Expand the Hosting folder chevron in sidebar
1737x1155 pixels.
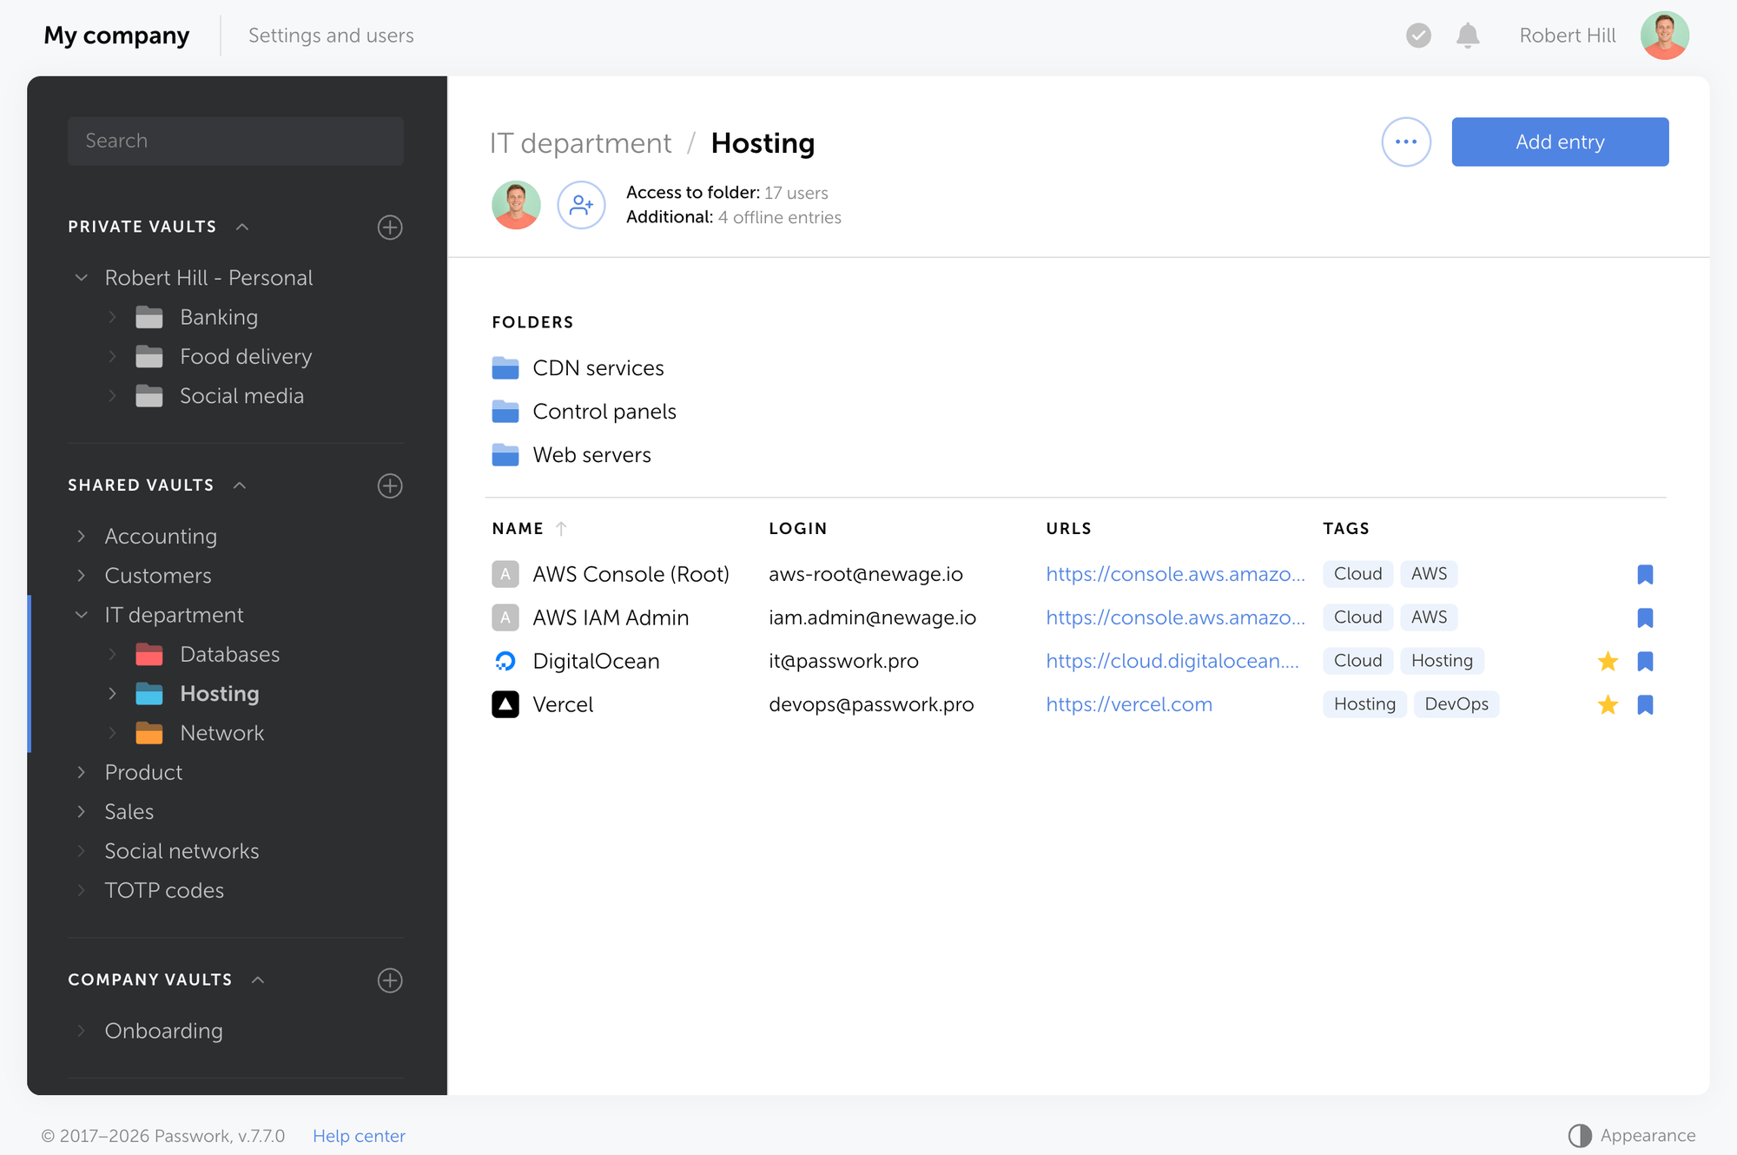(112, 693)
